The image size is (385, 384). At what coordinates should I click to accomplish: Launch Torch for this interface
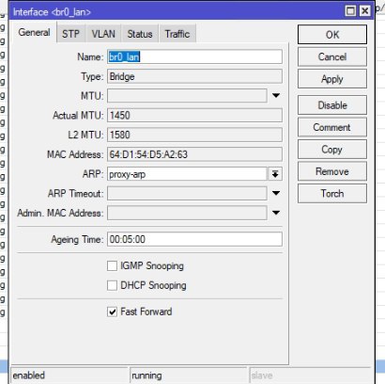(332, 193)
